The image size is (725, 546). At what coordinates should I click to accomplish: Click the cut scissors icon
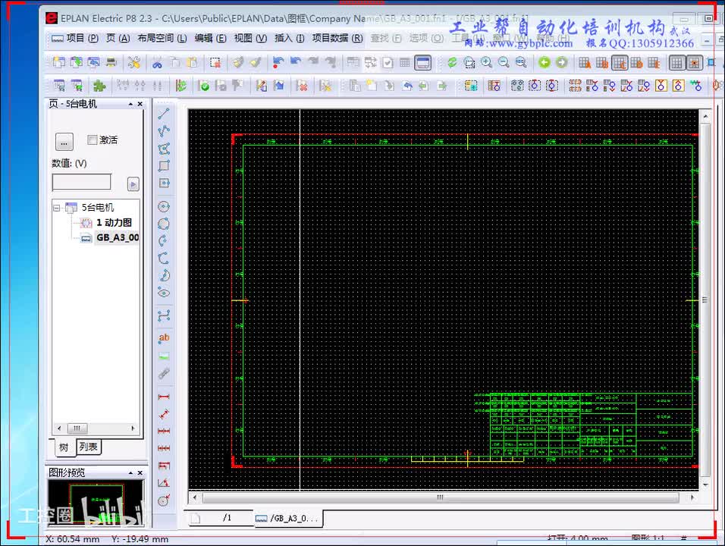157,63
